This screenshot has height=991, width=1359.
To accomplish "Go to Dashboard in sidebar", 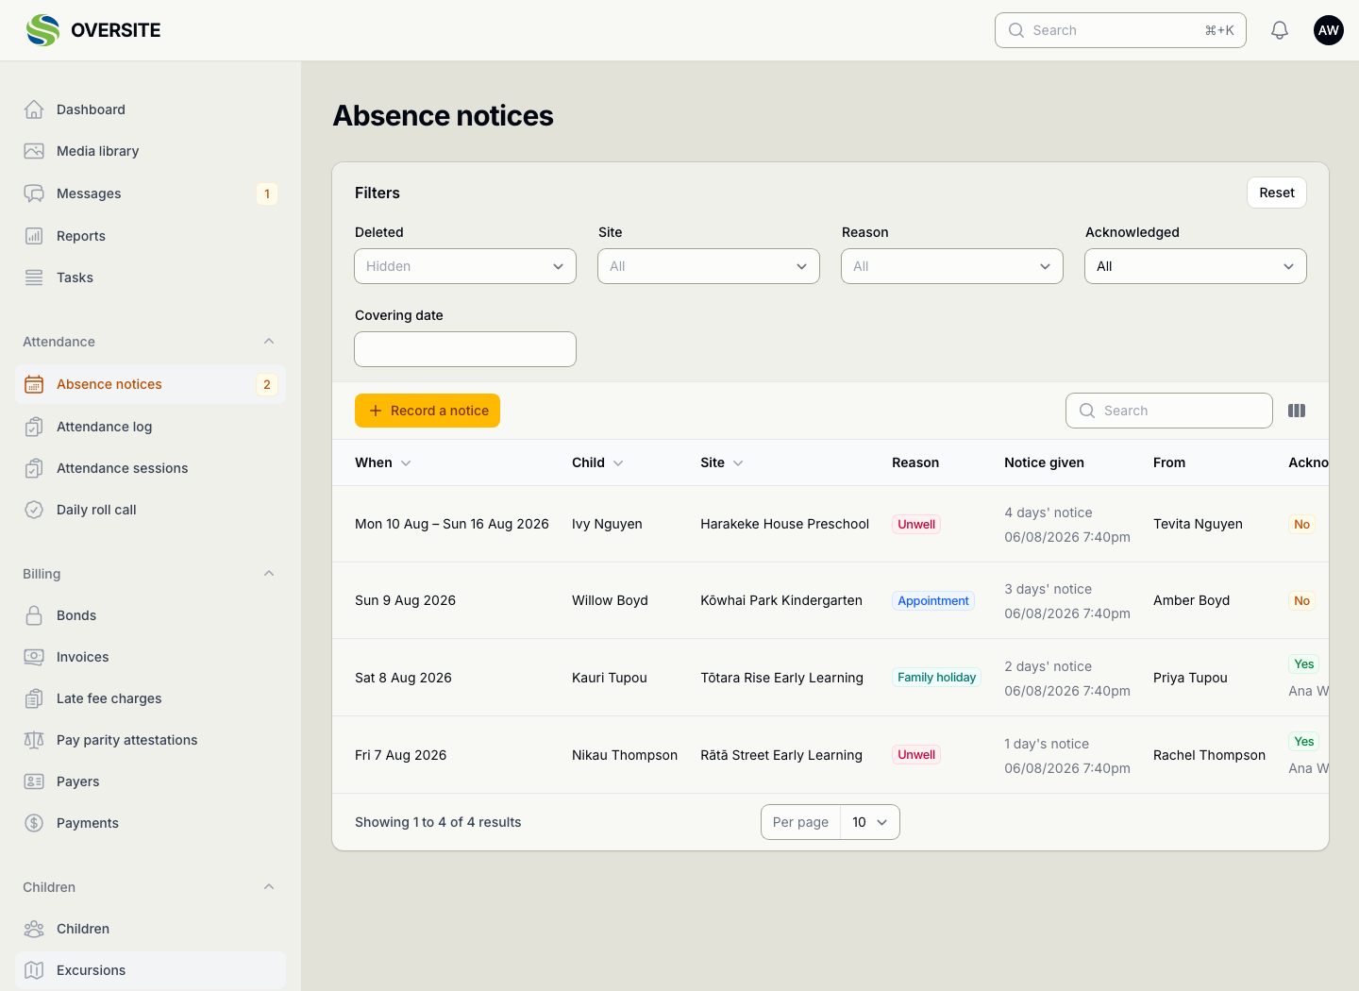I will [x=150, y=109].
